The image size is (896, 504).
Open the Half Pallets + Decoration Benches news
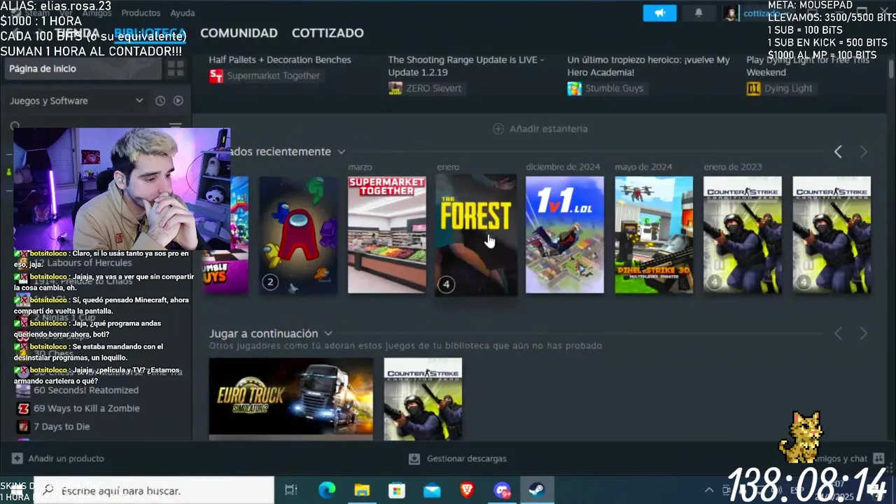(x=280, y=59)
